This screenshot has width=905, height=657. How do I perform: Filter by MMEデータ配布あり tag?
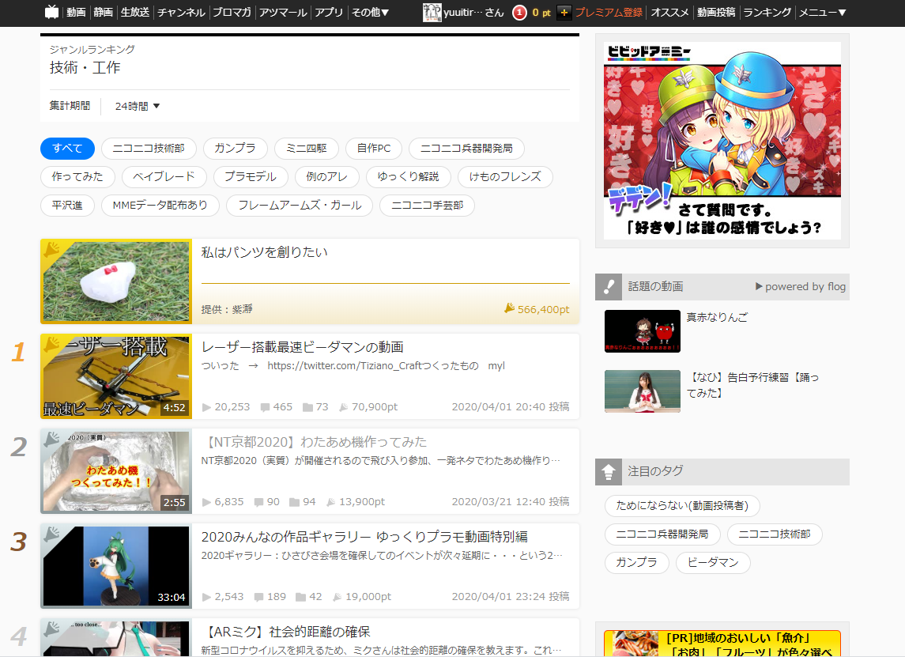coord(160,206)
